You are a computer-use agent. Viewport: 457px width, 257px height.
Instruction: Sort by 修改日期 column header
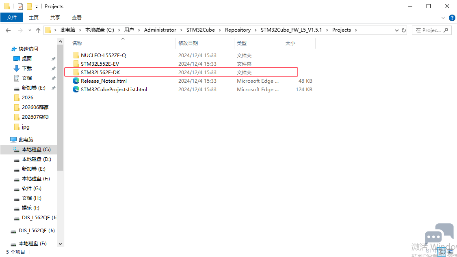(x=188, y=43)
